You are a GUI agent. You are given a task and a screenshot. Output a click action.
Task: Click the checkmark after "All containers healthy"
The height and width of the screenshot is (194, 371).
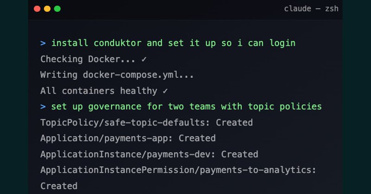click(x=165, y=91)
